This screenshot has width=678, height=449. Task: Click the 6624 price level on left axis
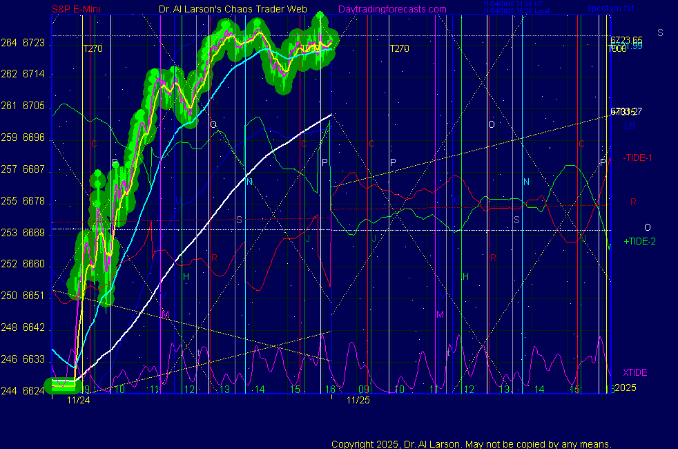(33, 391)
